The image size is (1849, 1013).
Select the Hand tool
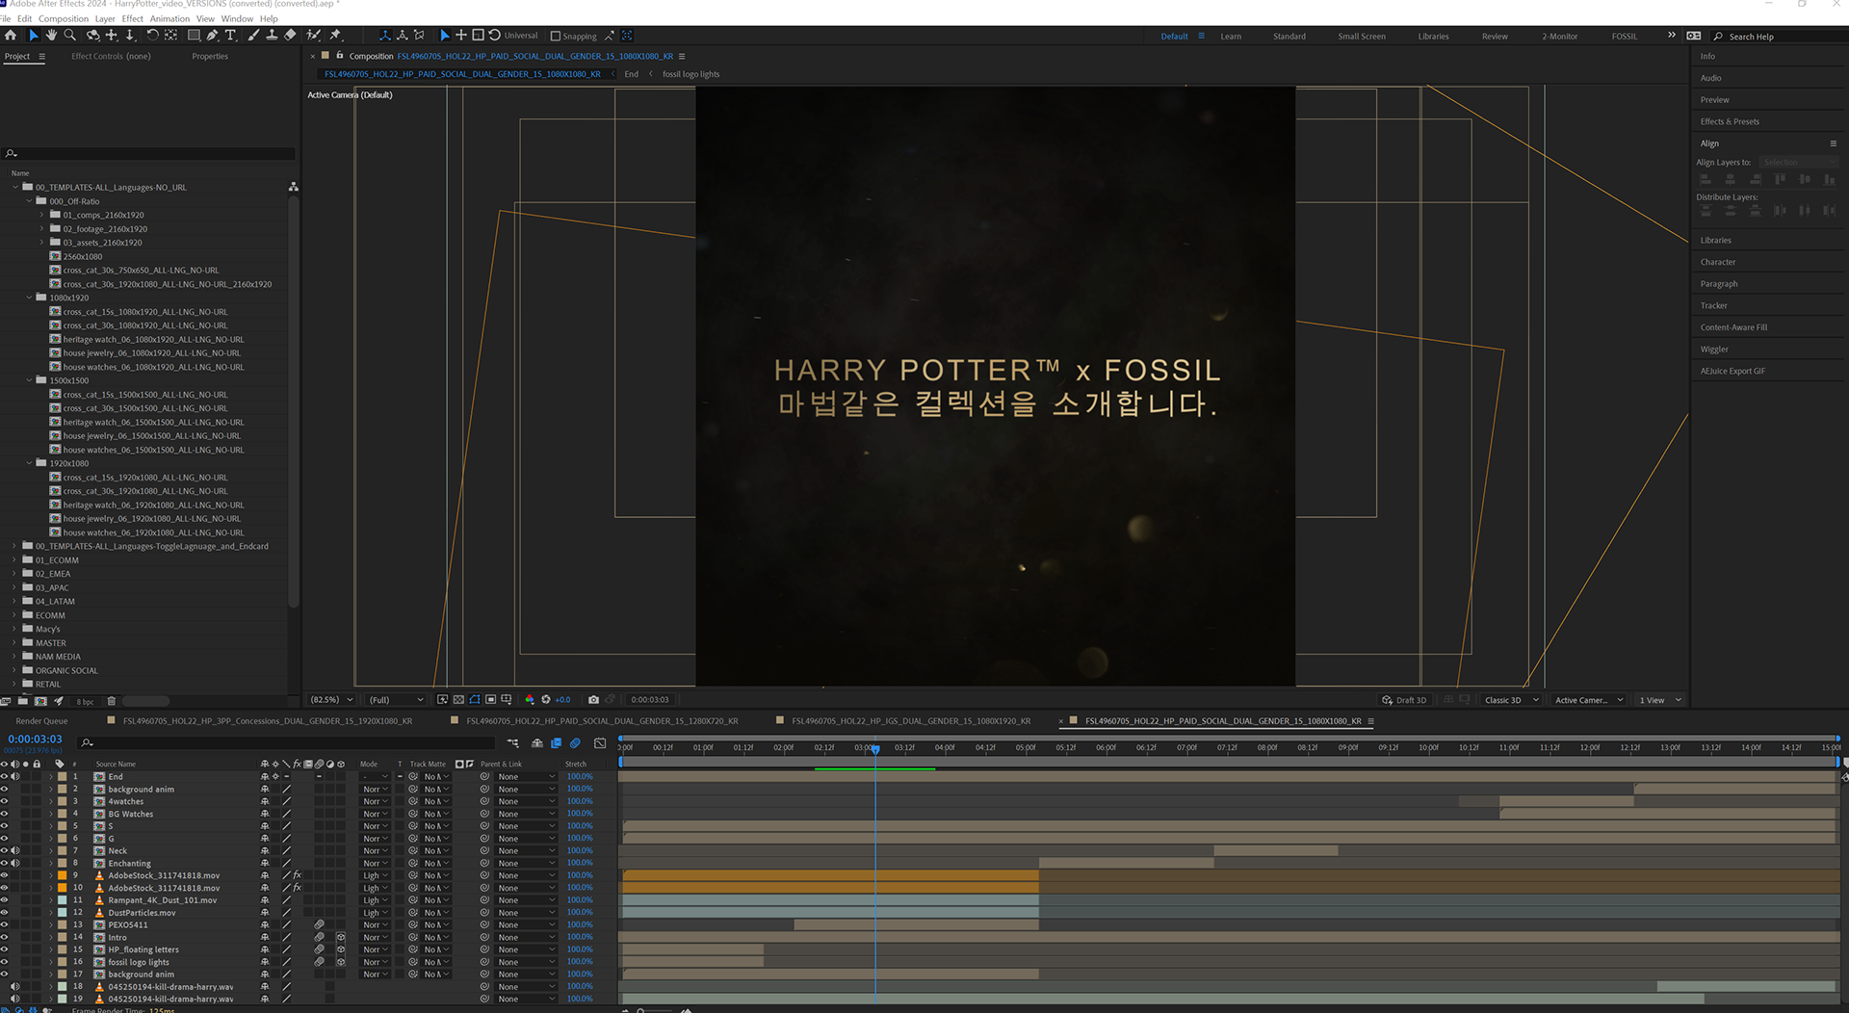[51, 36]
